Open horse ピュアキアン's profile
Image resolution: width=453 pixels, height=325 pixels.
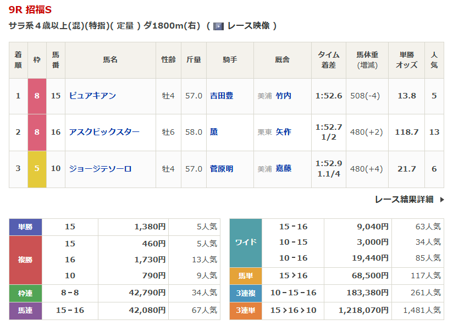point(92,96)
